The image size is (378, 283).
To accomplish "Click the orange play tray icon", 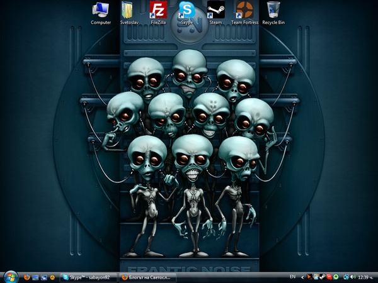I will (x=309, y=277).
